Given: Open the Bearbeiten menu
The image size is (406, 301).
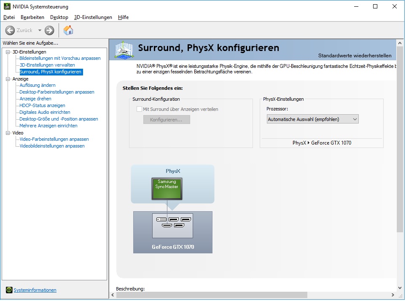Looking at the screenshot, I should [x=32, y=17].
